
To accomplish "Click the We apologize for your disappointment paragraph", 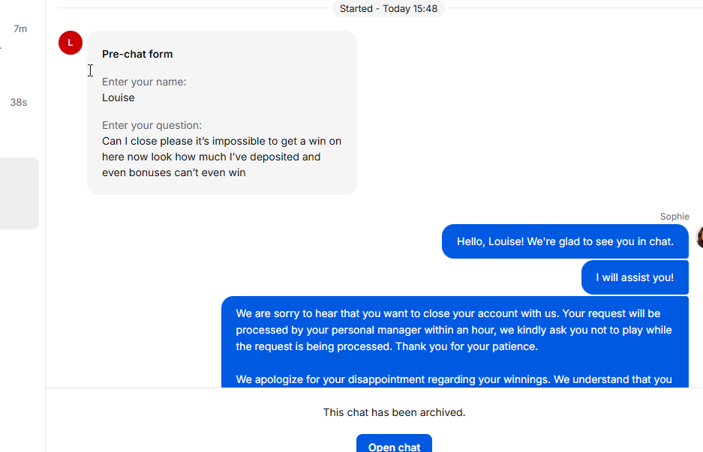I will 454,379.
